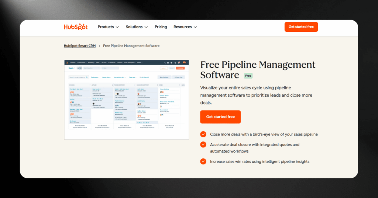
Task: Click the hero Get started free button
Action: 220,117
